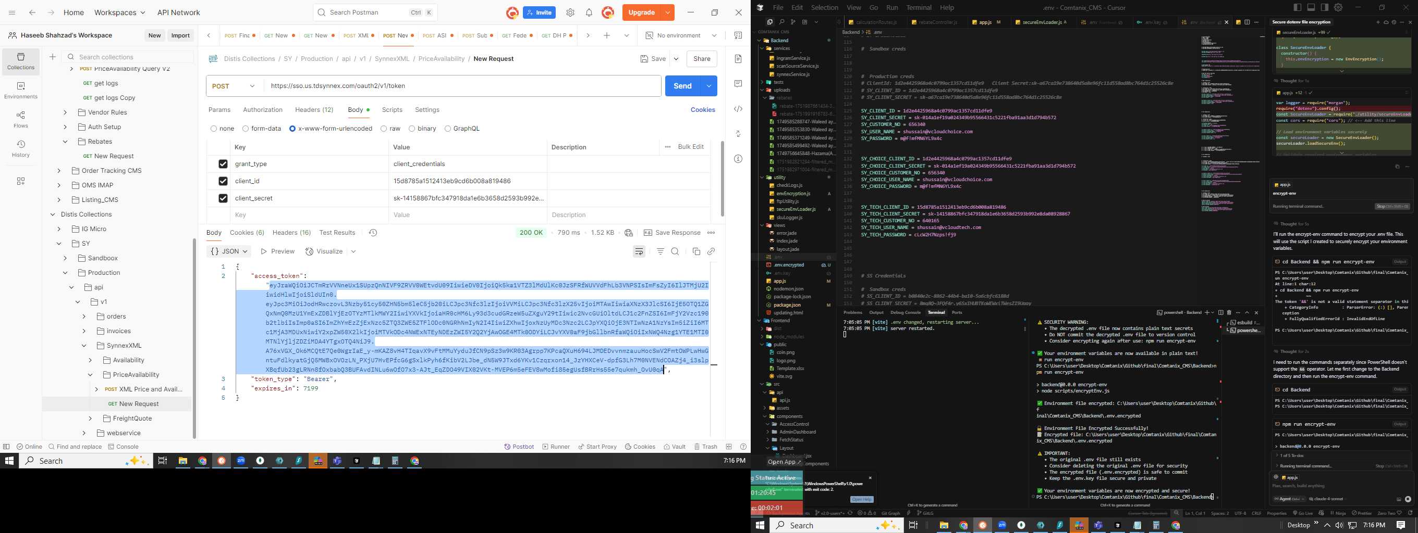The width and height of the screenshot is (1418, 533).
Task: Open Postman notifications bell
Action: [589, 12]
